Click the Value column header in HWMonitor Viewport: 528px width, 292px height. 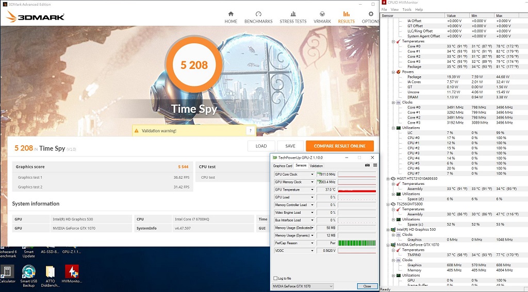point(457,15)
